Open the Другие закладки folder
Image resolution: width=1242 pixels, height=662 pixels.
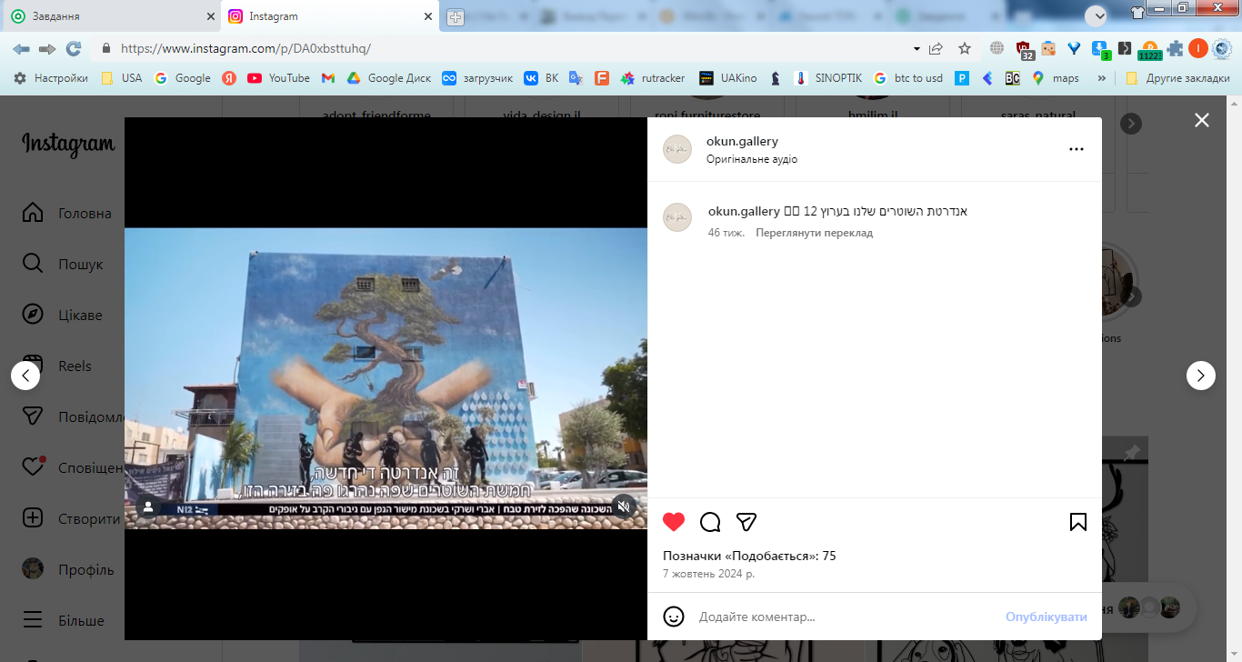[x=1177, y=78]
